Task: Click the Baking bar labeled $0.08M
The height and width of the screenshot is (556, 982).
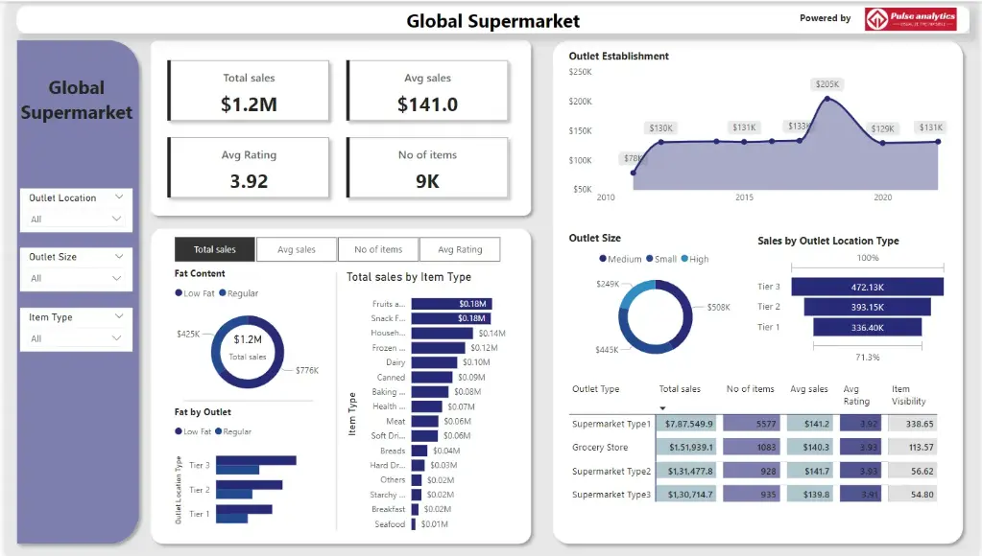Action: click(x=430, y=391)
